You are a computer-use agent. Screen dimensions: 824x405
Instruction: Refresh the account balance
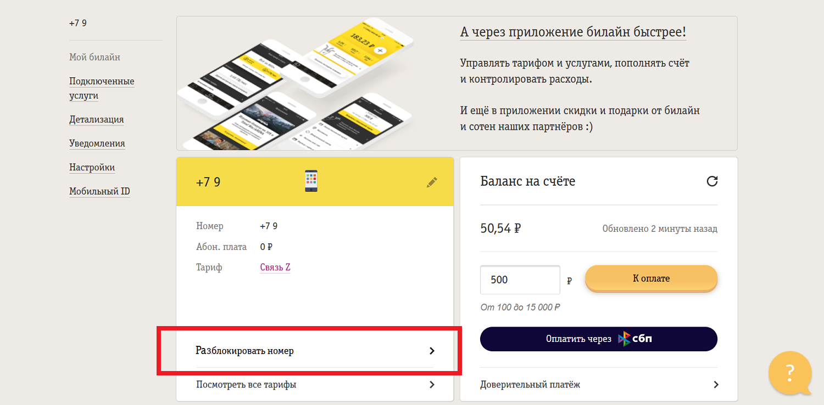click(x=712, y=181)
